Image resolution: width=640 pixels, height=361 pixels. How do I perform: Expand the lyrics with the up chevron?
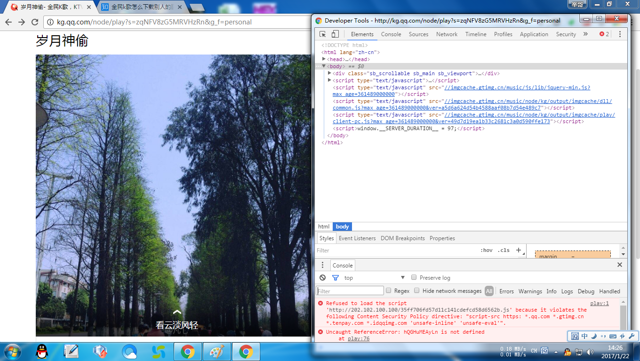pos(177,312)
